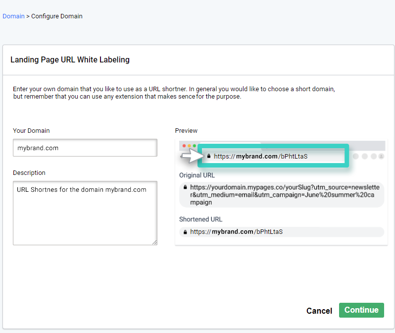Open the Domain breadcrumb link
This screenshot has width=395, height=333.
(13, 16)
